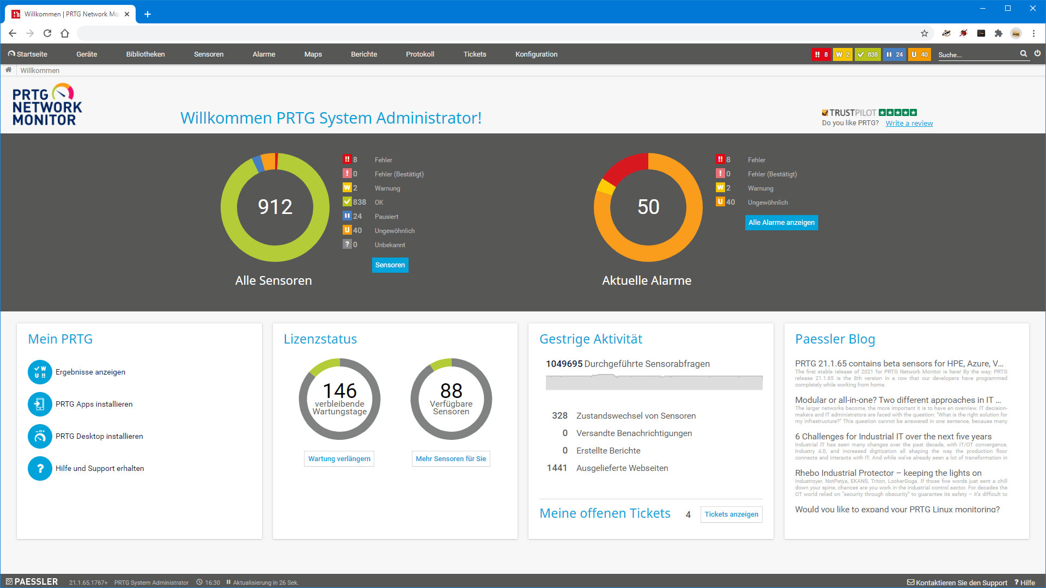Click the Suche search input field
This screenshot has height=588, width=1046.
pos(978,55)
